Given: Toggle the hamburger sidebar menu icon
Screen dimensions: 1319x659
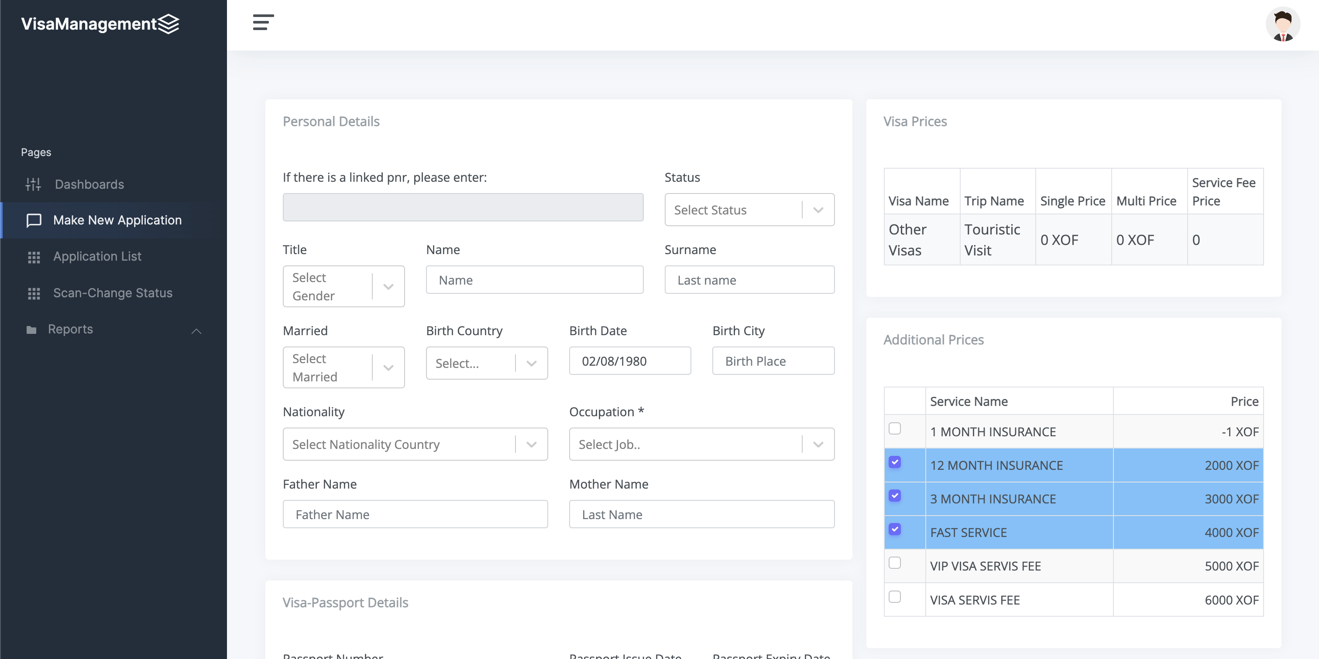Looking at the screenshot, I should [x=263, y=23].
